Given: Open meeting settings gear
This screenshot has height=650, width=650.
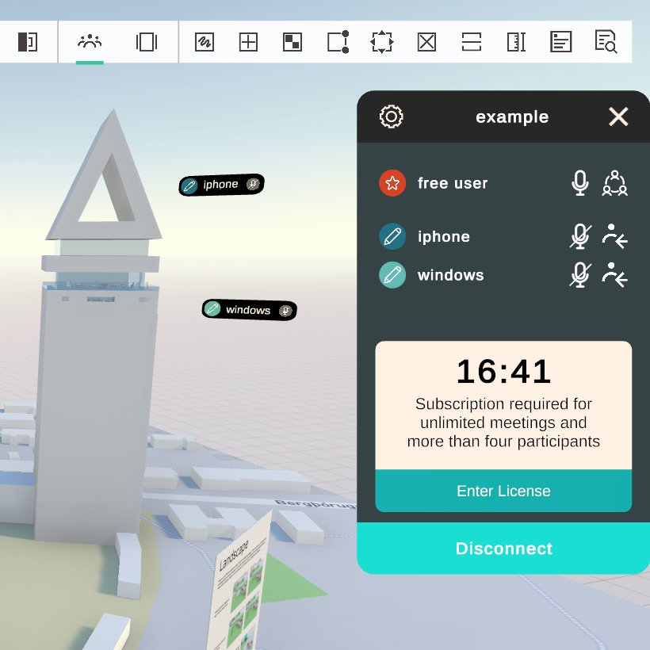Looking at the screenshot, I should pos(391,117).
